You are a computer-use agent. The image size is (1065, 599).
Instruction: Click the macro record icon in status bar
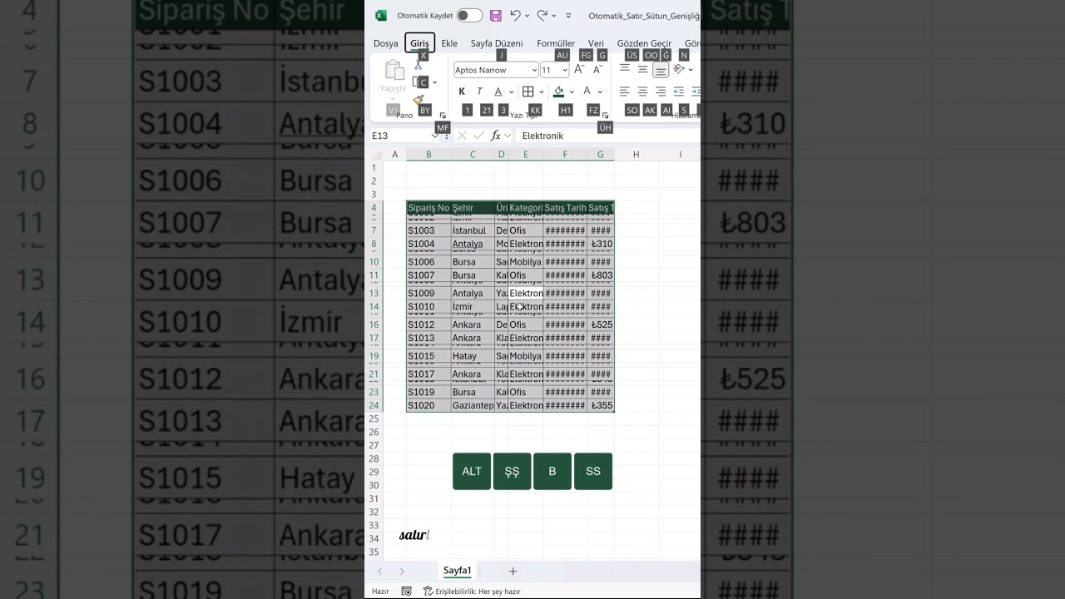click(x=406, y=591)
